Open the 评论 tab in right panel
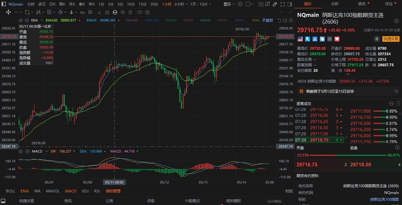402x205 pixels. (x=389, y=4)
